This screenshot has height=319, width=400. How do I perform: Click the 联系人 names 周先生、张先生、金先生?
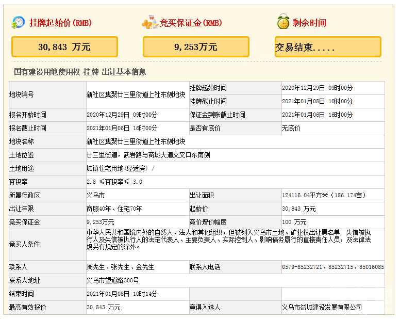point(120,267)
